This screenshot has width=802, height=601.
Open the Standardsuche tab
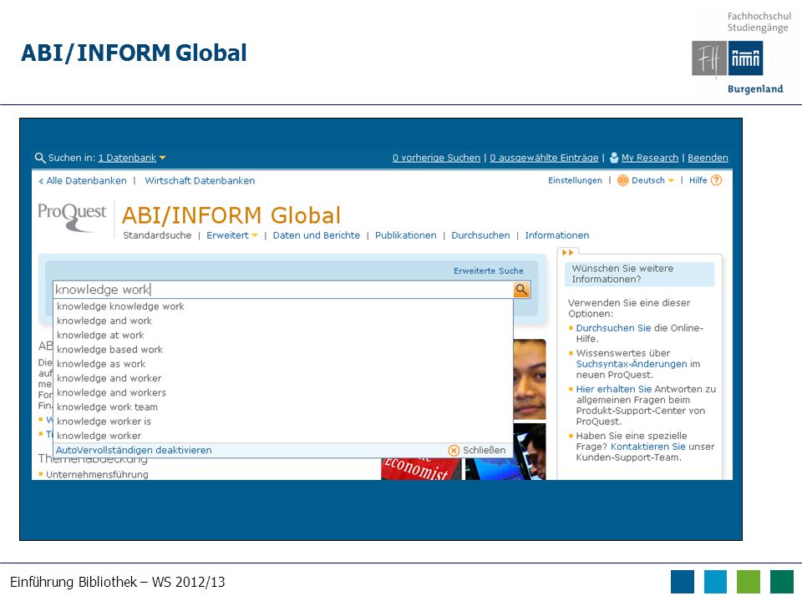(157, 235)
